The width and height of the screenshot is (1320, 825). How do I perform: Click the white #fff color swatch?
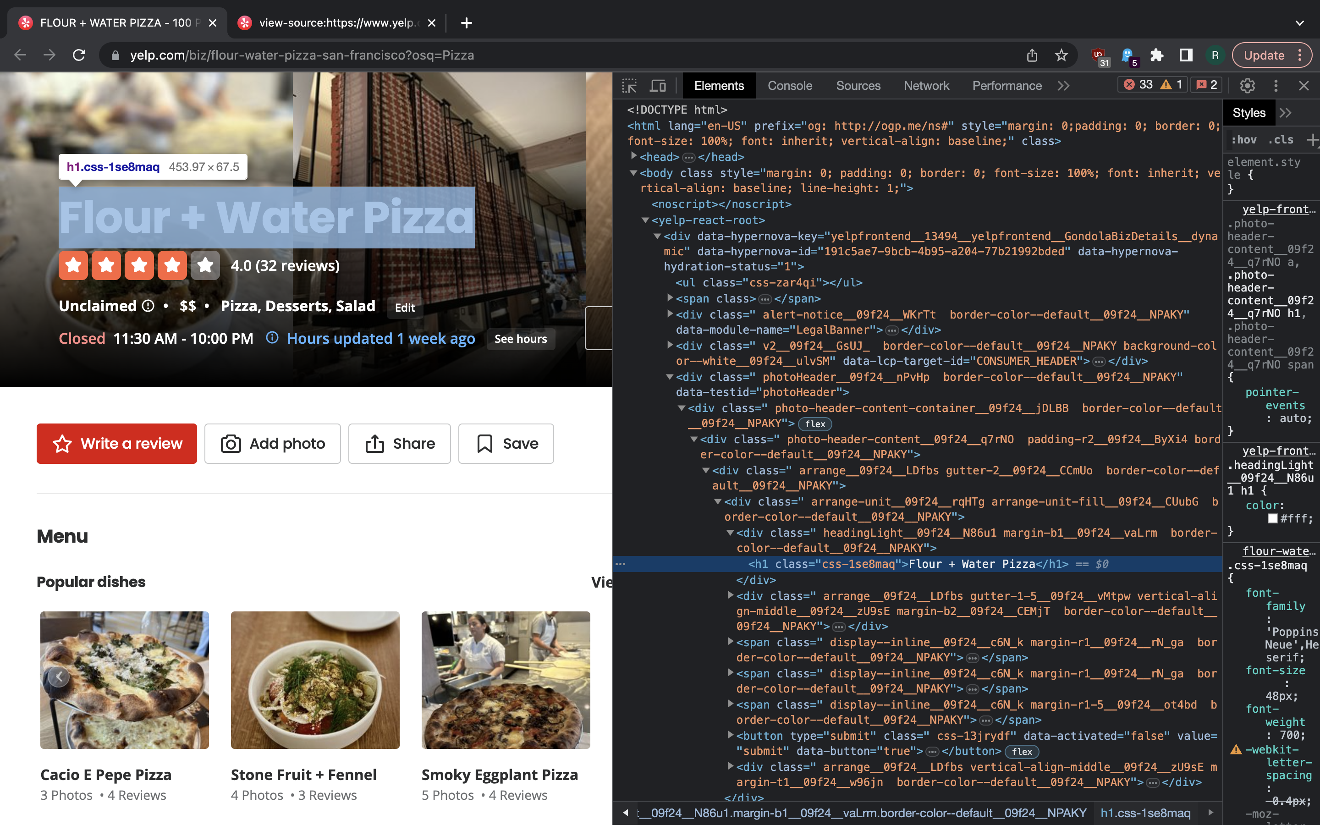click(1272, 518)
